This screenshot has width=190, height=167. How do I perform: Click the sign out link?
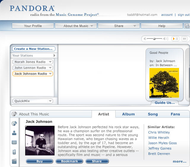(184, 15)
